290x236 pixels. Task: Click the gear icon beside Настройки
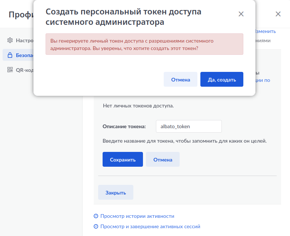click(10, 40)
